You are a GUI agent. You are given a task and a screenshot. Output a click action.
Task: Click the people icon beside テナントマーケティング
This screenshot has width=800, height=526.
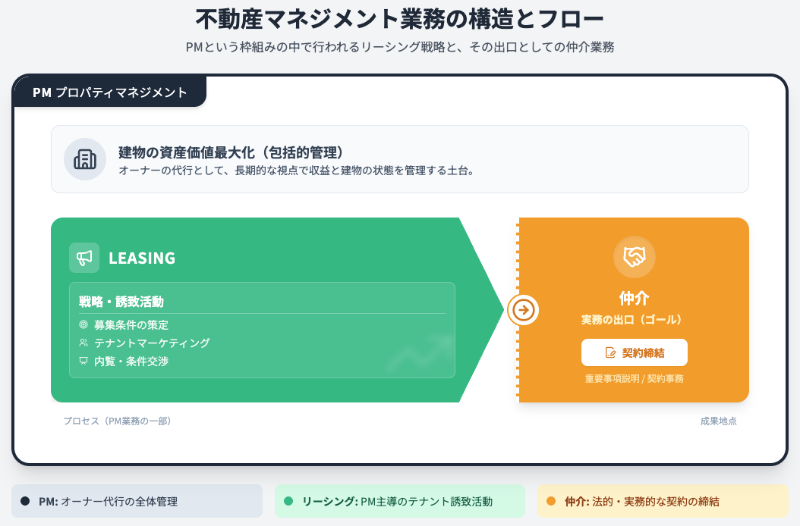point(83,343)
